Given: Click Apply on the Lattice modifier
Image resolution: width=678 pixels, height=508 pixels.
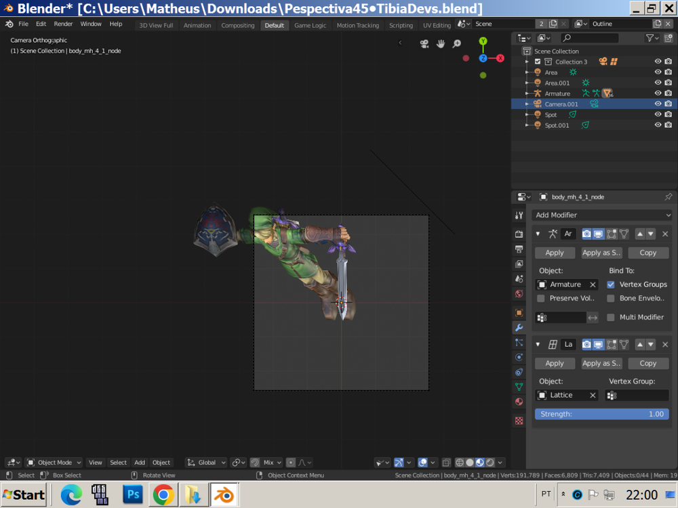Looking at the screenshot, I should (x=555, y=363).
